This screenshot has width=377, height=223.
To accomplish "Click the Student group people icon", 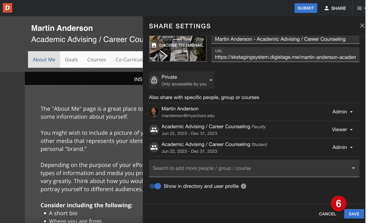I will coord(154,147).
